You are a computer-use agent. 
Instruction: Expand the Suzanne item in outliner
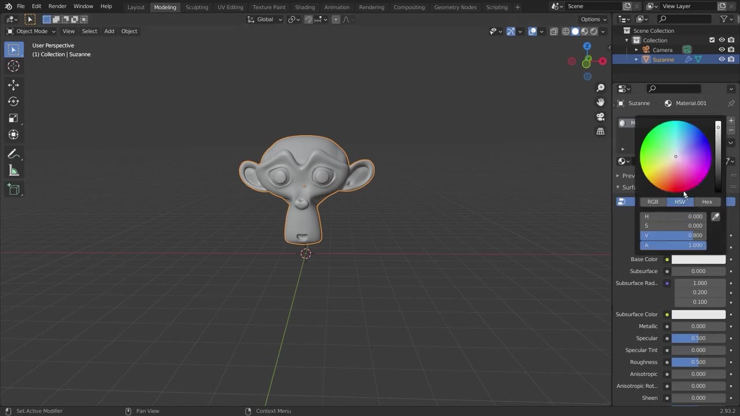(x=637, y=60)
